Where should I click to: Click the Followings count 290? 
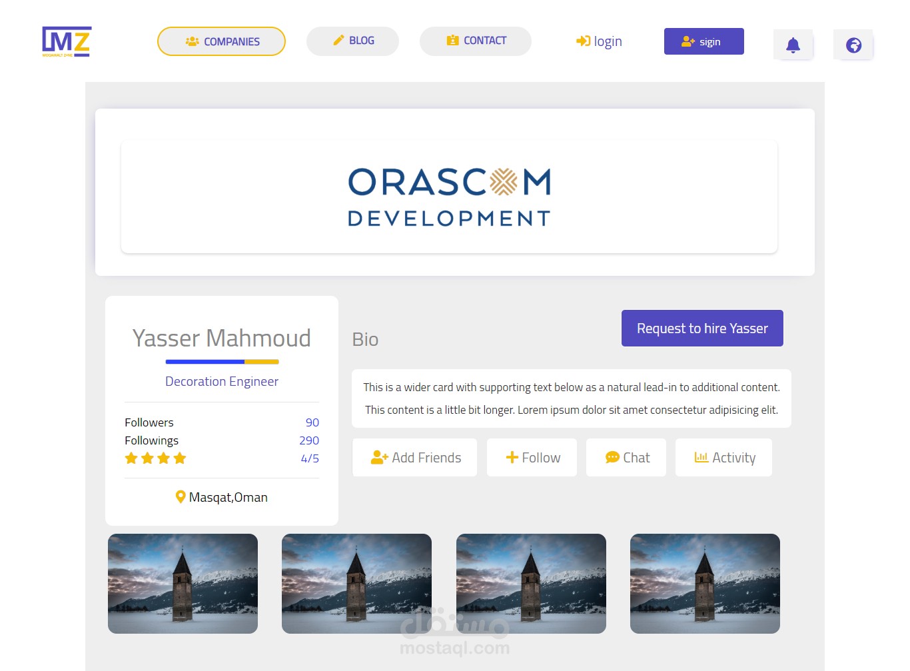click(x=309, y=440)
